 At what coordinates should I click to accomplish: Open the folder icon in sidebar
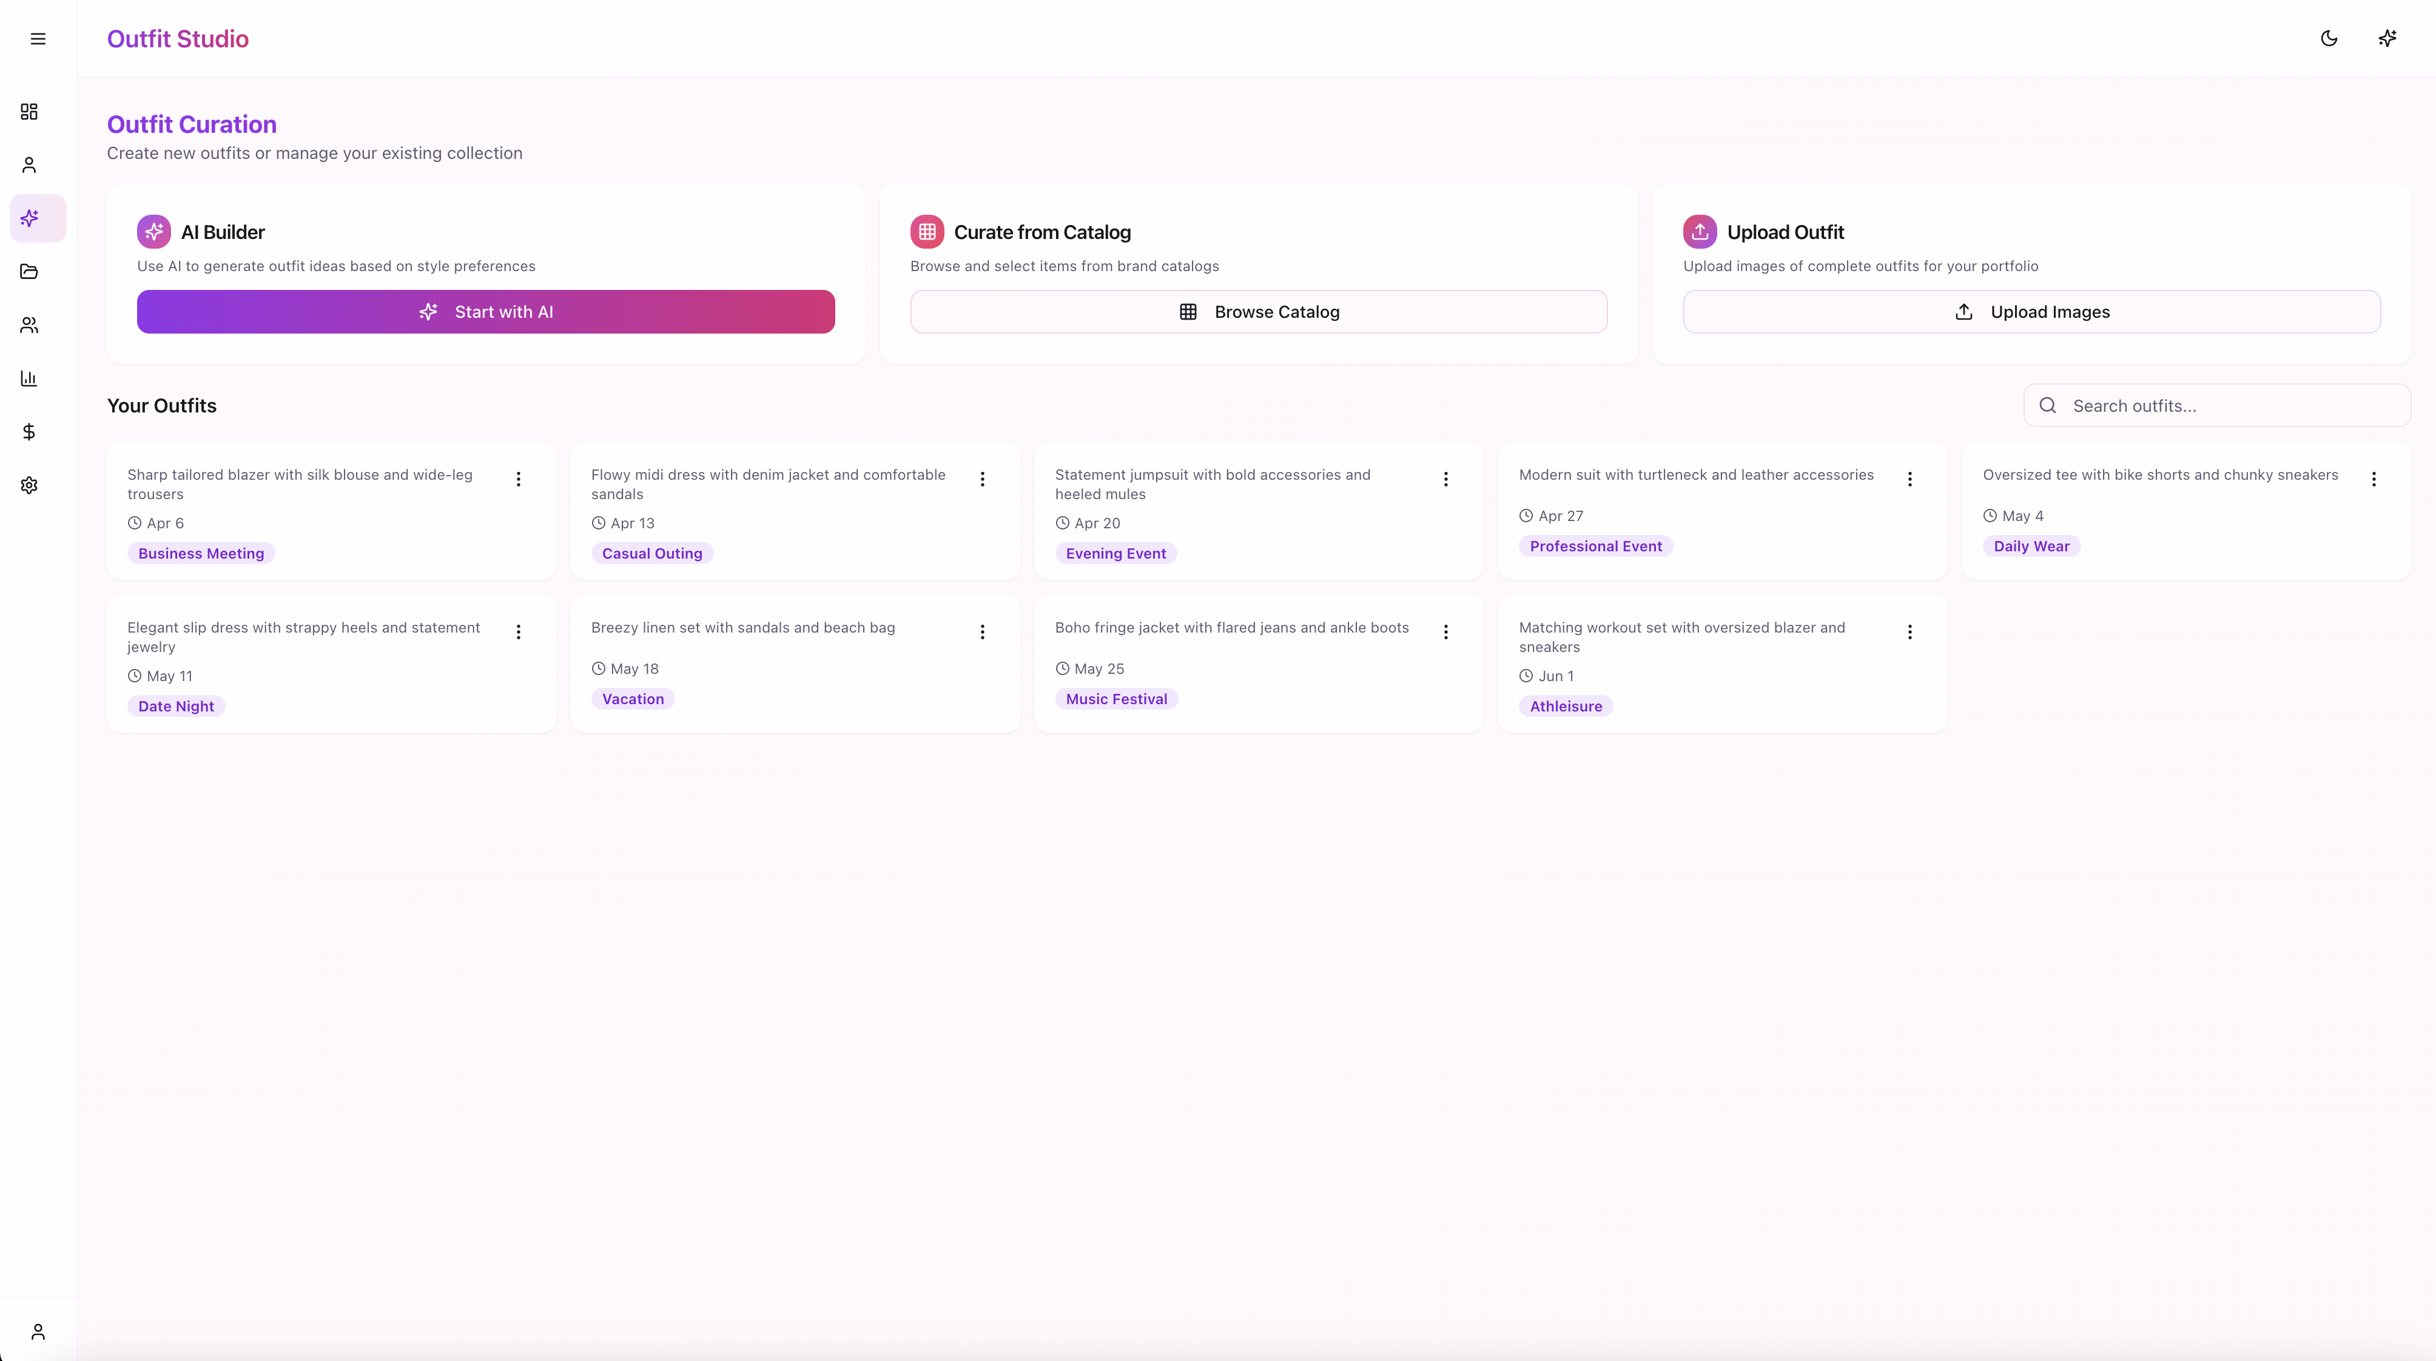click(29, 272)
